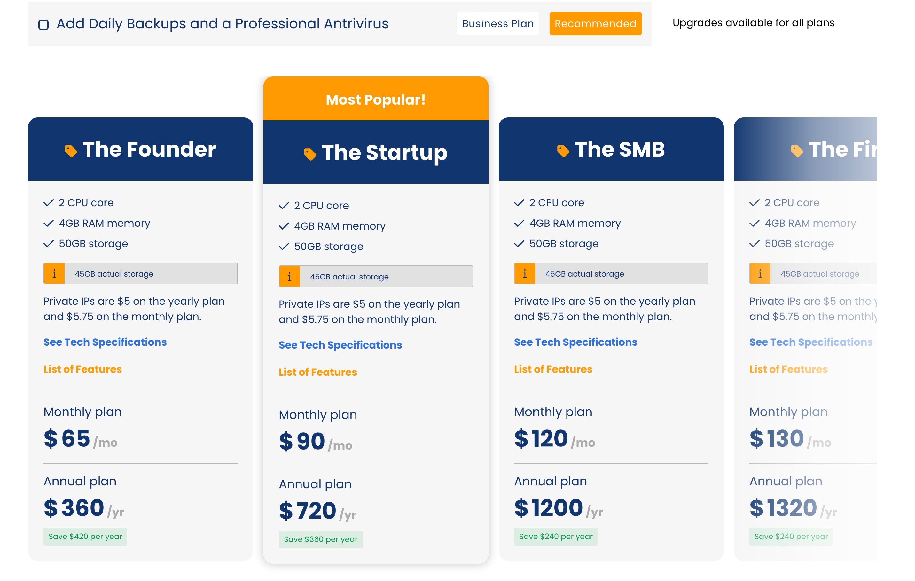Expand List of Features on the fourth plan

coord(788,369)
